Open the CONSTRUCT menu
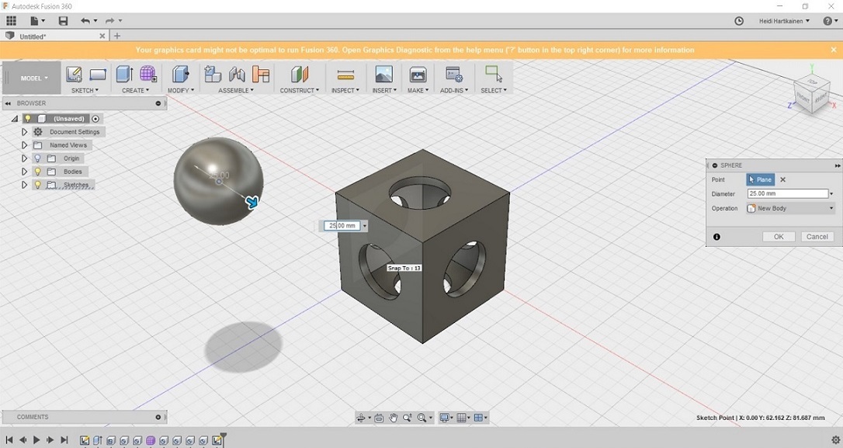The image size is (843, 448). click(x=300, y=90)
